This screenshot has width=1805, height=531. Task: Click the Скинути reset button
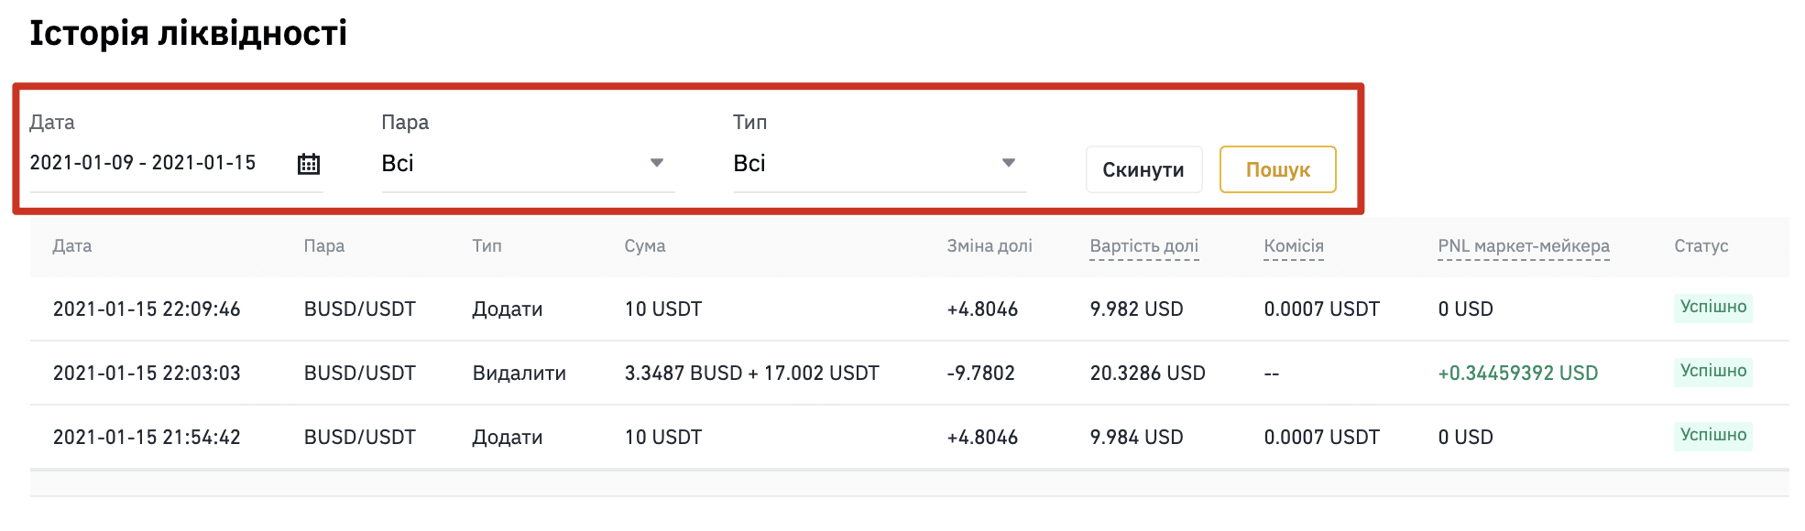coord(1143,169)
